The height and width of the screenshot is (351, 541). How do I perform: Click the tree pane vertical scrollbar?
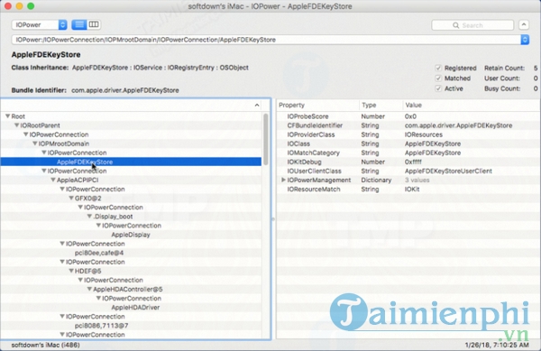[266, 140]
